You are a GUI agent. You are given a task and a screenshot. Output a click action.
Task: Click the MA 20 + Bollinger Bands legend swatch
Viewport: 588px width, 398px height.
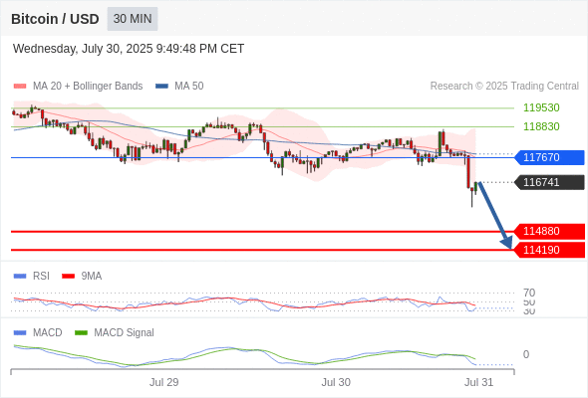[20, 87]
